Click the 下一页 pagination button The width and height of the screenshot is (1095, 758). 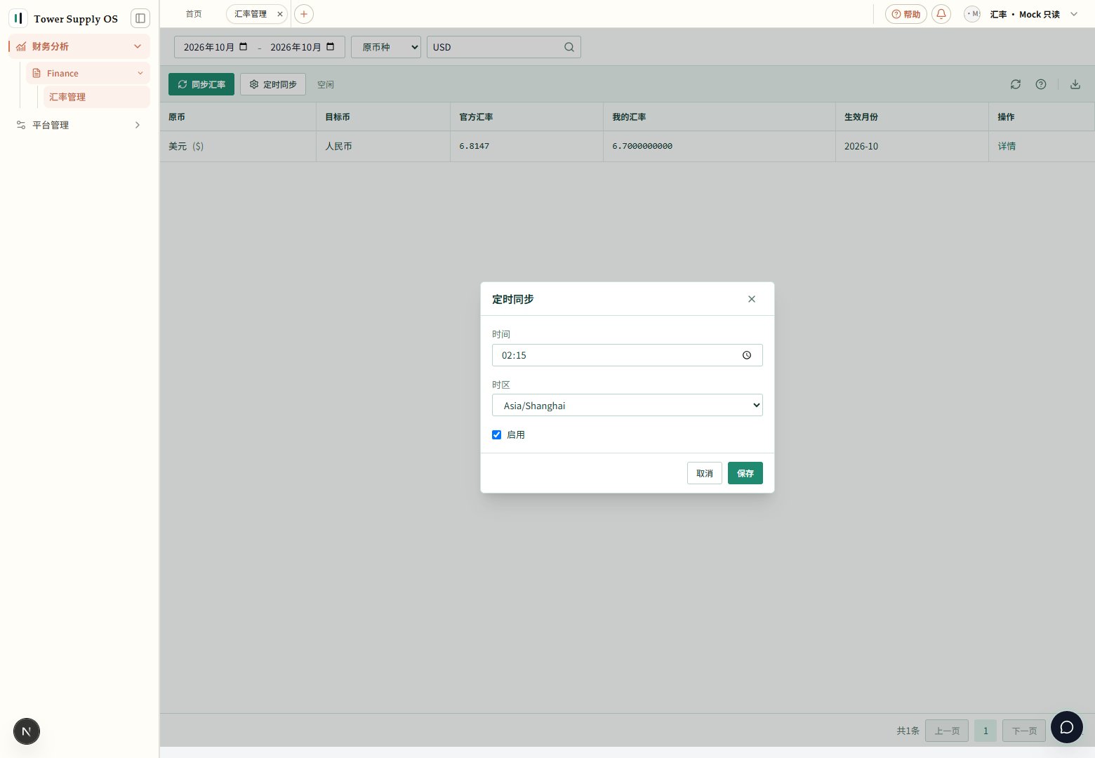(1024, 731)
